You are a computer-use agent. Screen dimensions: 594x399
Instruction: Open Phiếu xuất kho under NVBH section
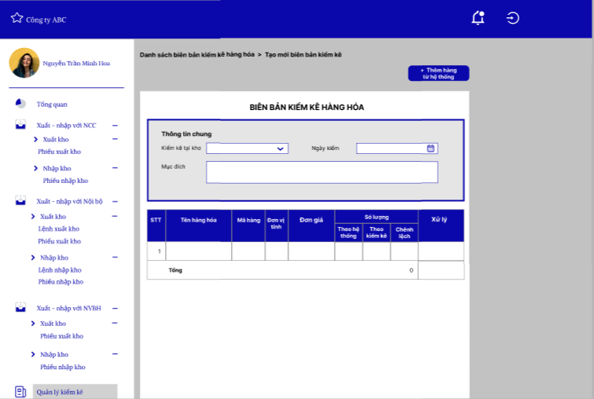62,336
